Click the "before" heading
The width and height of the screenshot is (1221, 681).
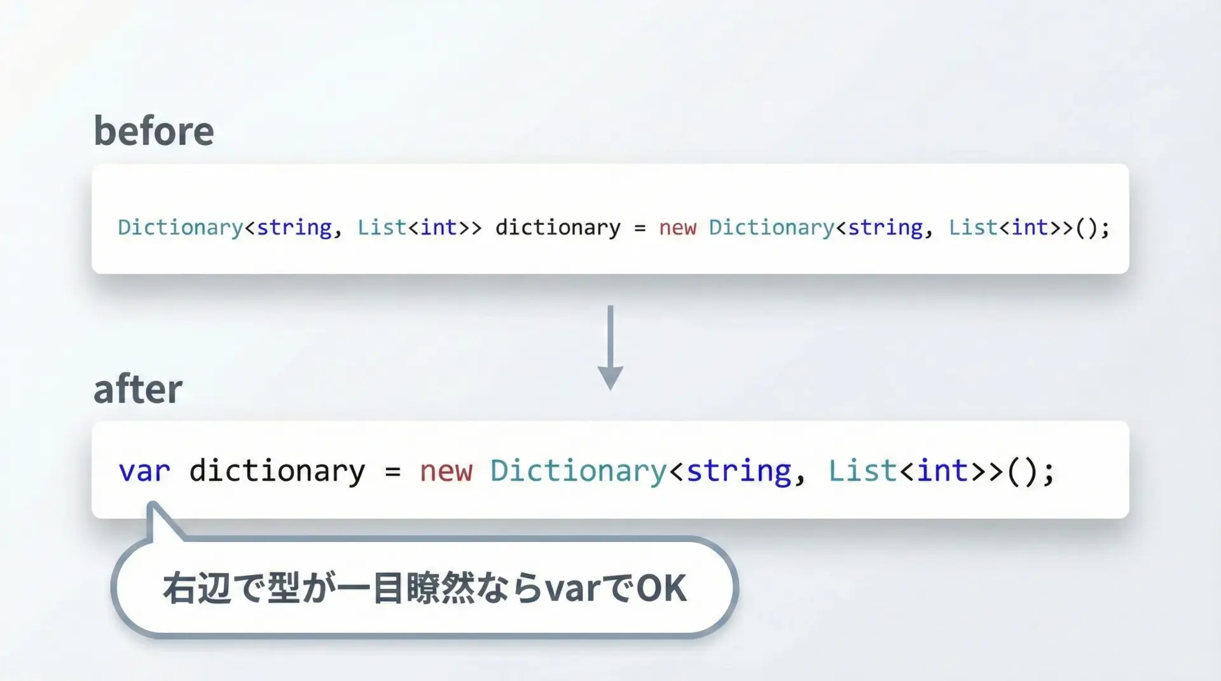click(x=154, y=131)
